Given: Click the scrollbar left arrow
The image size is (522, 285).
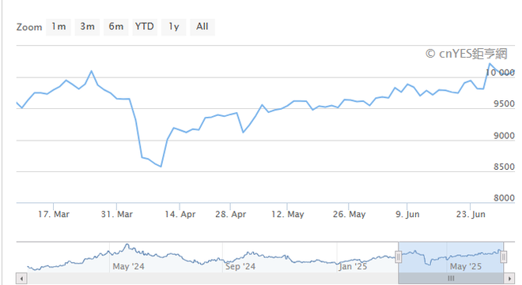Looking at the screenshot, I should (x=21, y=279).
